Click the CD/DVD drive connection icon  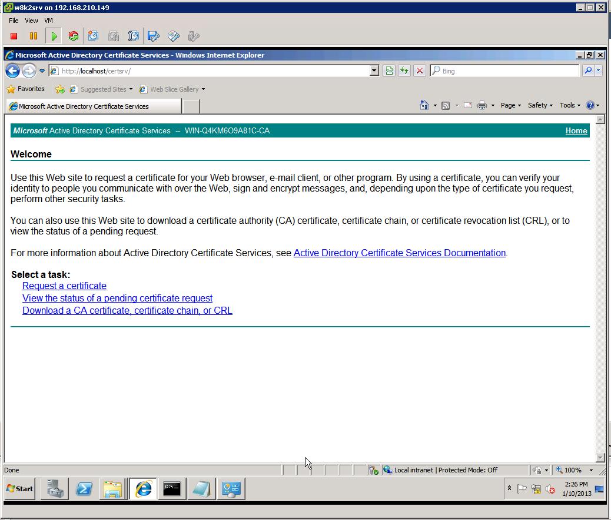(174, 36)
